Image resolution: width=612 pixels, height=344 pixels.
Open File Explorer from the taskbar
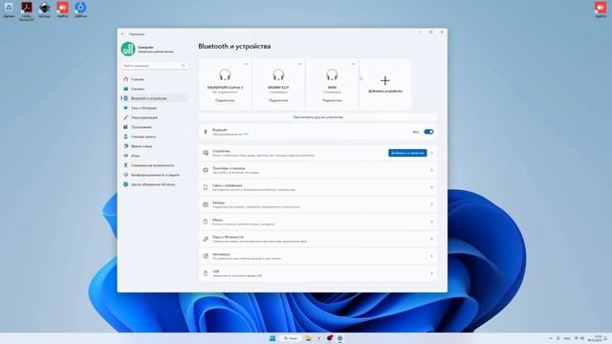308,338
